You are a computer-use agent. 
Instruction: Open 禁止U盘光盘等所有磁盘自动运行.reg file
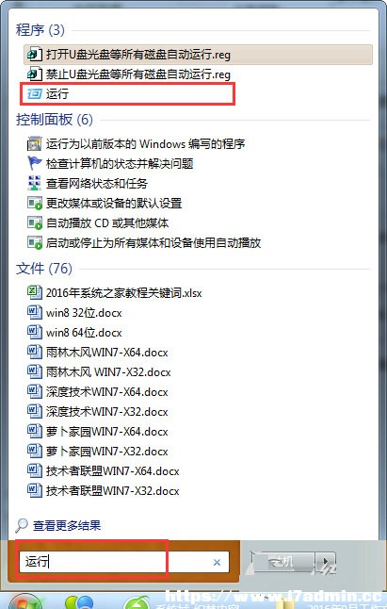pos(198,74)
